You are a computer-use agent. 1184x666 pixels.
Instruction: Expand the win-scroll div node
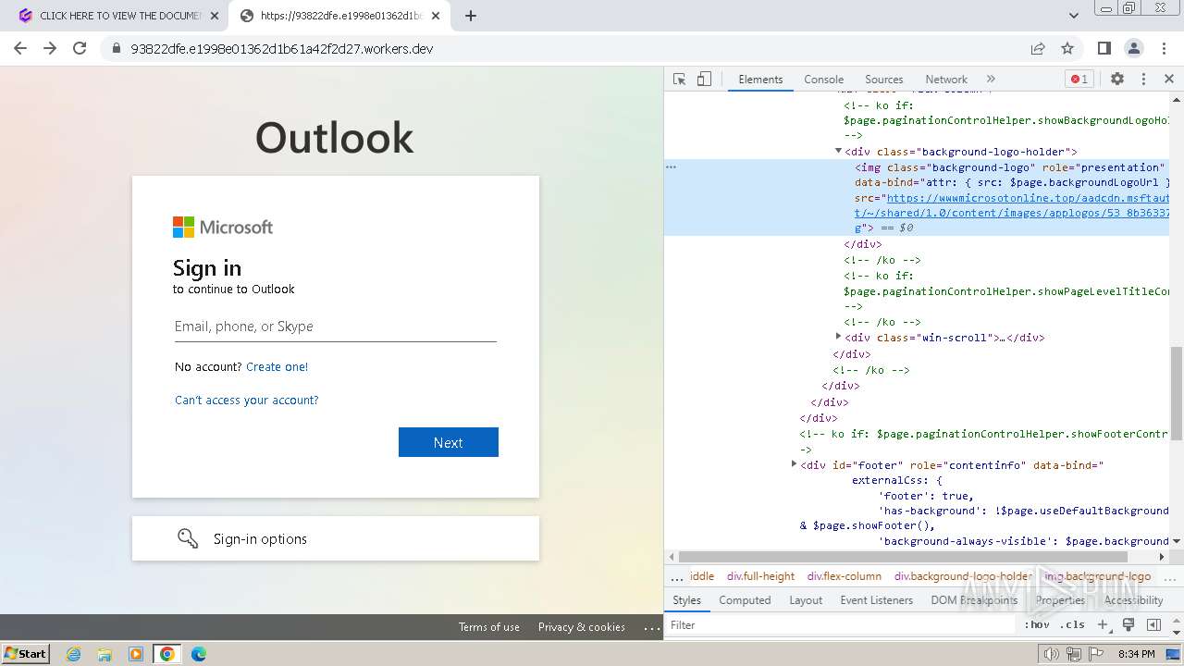pyautogui.click(x=839, y=337)
